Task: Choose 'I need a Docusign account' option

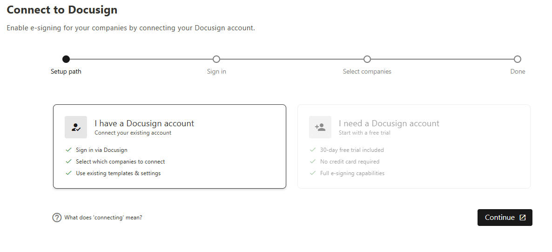Action: tap(414, 146)
